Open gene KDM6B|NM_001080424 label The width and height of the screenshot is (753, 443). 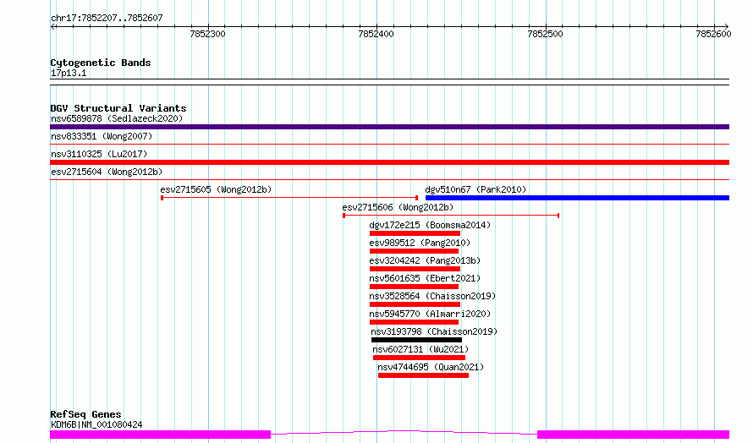[96, 424]
